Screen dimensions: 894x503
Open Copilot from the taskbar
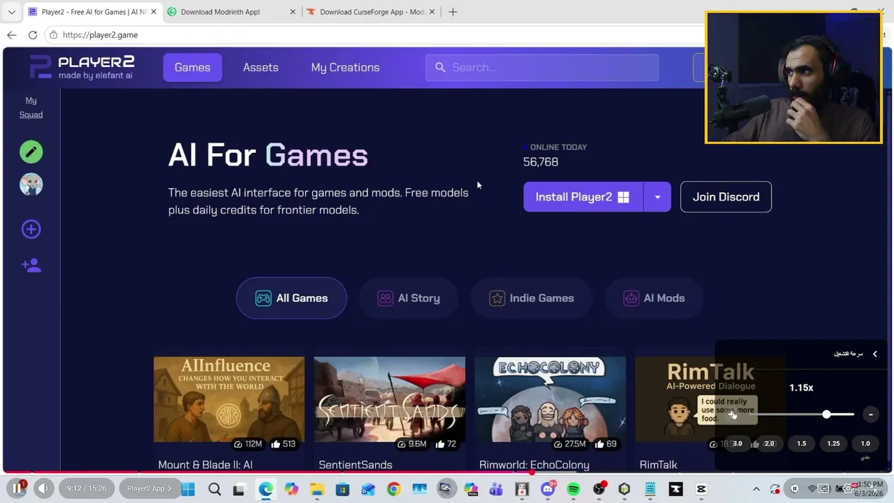[291, 489]
